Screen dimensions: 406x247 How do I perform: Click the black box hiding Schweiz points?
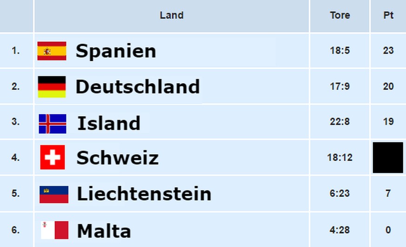[388, 157]
